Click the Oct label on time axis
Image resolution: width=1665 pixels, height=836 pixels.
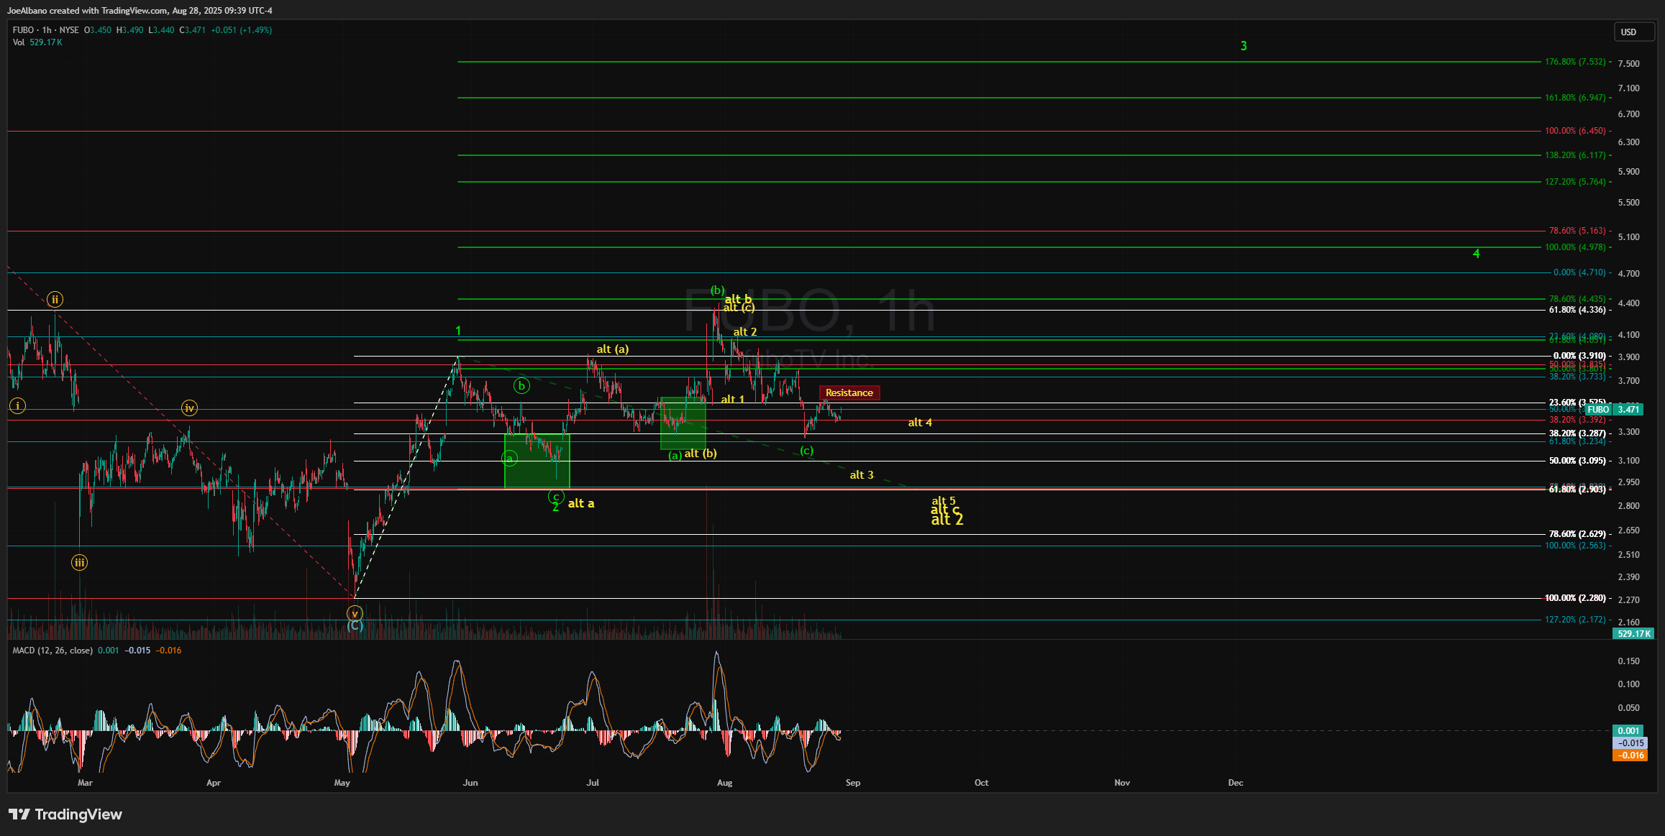981,783
